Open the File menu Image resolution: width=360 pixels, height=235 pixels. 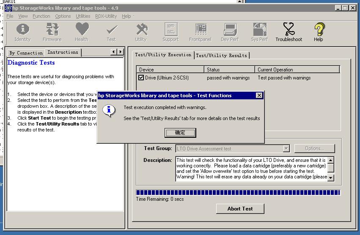click(10, 16)
